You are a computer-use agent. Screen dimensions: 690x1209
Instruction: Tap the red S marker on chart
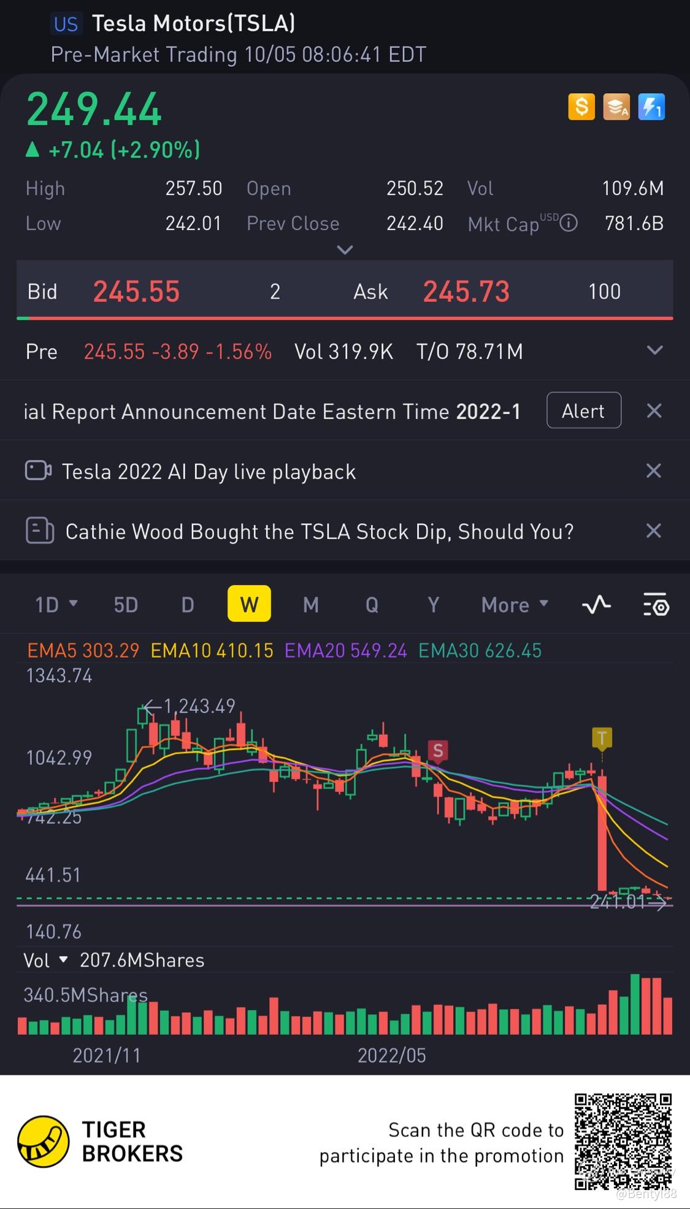(x=438, y=750)
